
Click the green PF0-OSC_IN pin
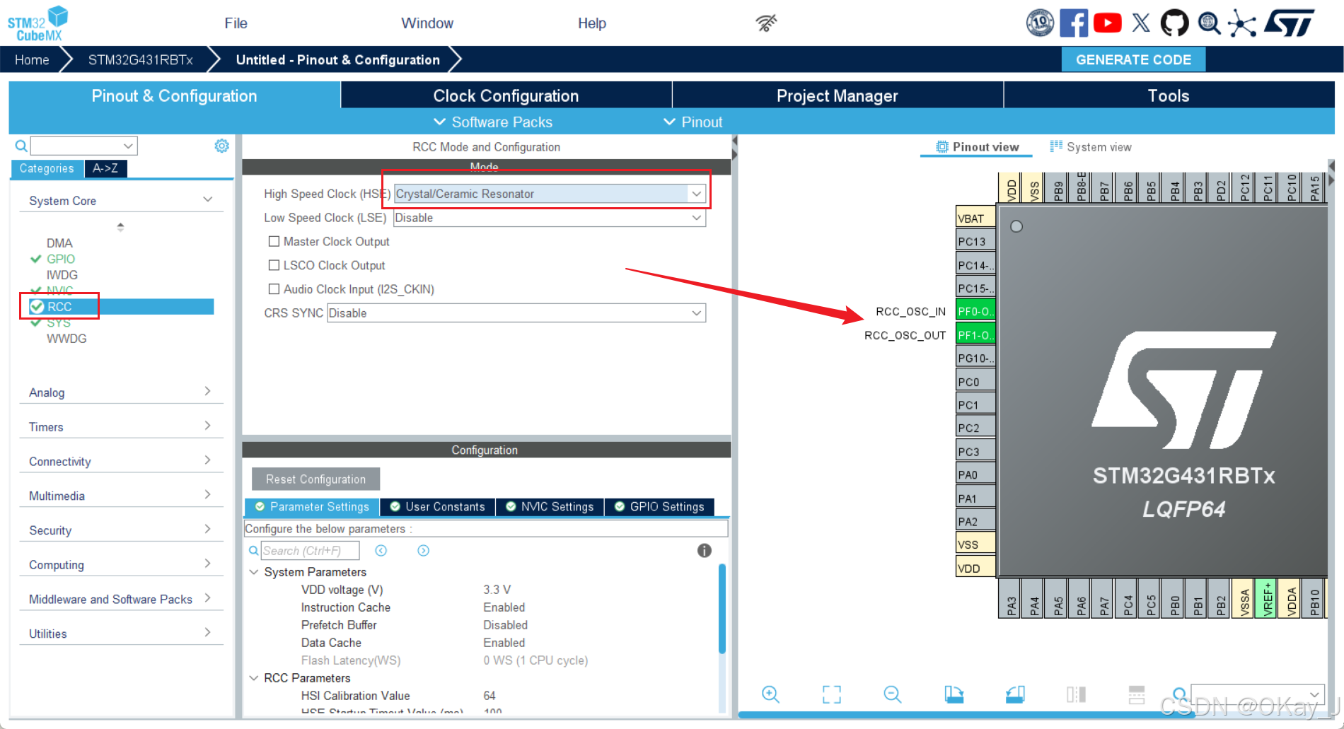[975, 311]
